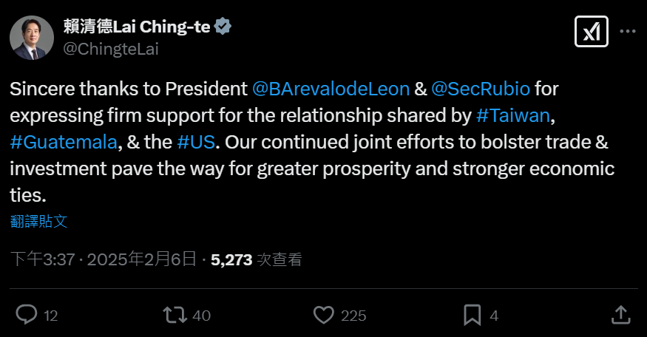The image size is (647, 337).
Task: Click the reply speech bubble icon
Action: tap(27, 315)
